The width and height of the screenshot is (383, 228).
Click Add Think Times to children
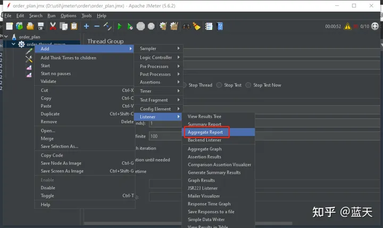[85, 58]
